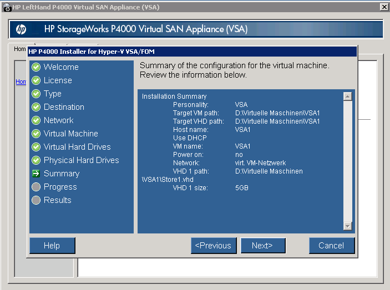390x290 pixels.
Task: Select the Results step label
Action: 58,200
